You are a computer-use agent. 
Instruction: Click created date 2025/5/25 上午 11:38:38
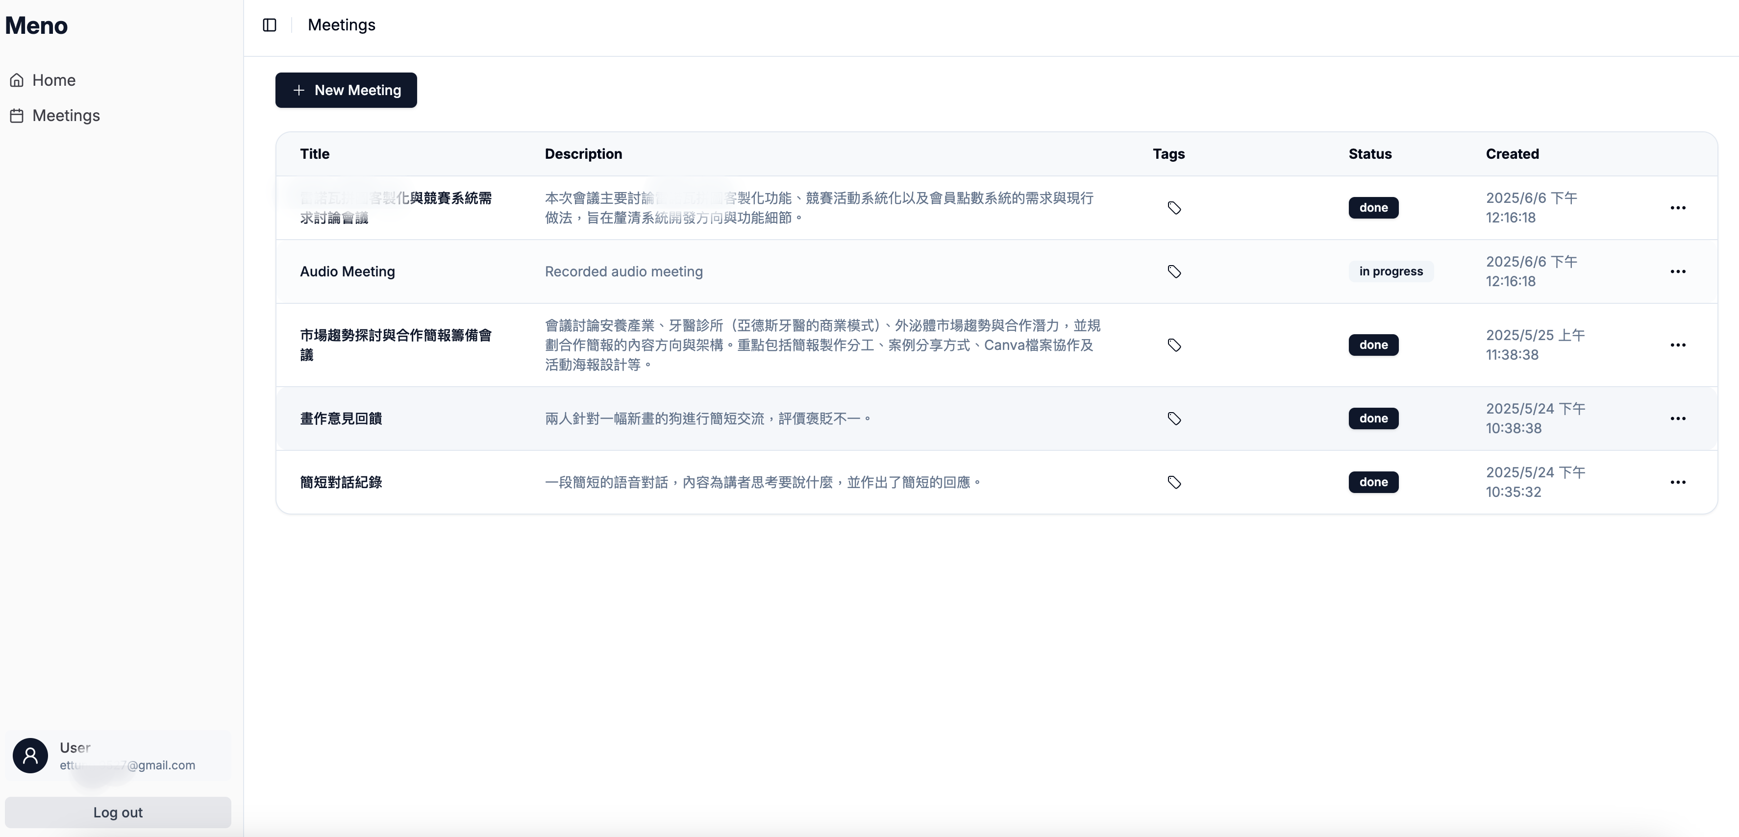tap(1535, 345)
